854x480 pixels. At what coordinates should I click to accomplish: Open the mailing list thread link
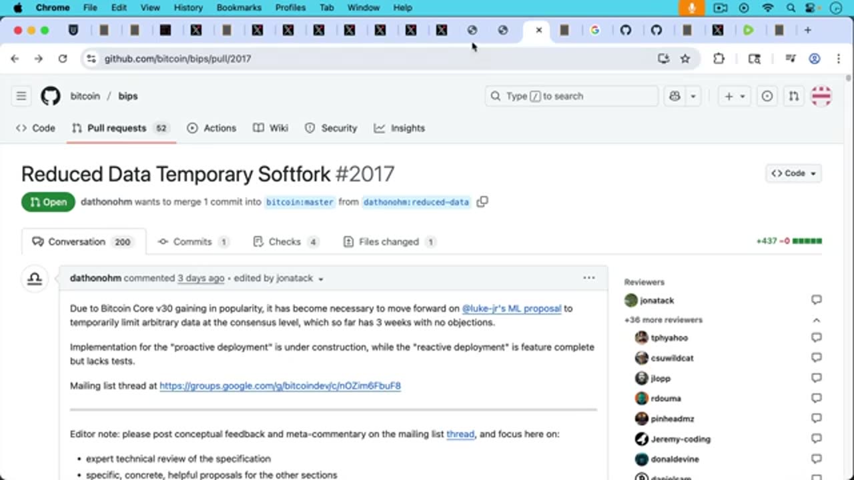pyautogui.click(x=460, y=434)
